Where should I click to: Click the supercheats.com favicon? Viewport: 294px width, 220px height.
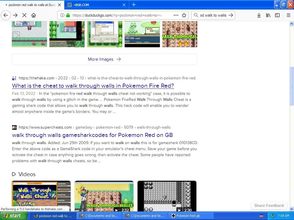click(x=14, y=127)
